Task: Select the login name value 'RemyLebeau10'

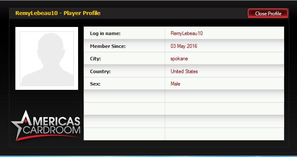Action: [186, 33]
